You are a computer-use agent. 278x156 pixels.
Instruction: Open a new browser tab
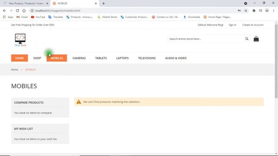point(103,3)
